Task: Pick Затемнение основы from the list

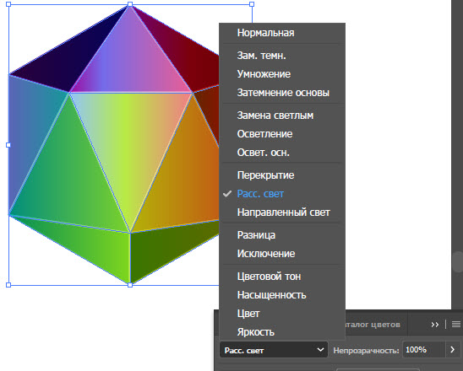Action: 282,93
